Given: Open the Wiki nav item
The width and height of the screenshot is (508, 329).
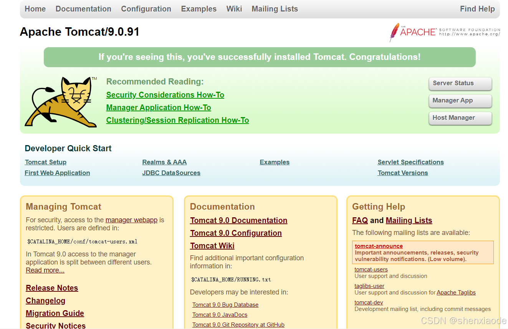Looking at the screenshot, I should point(234,9).
